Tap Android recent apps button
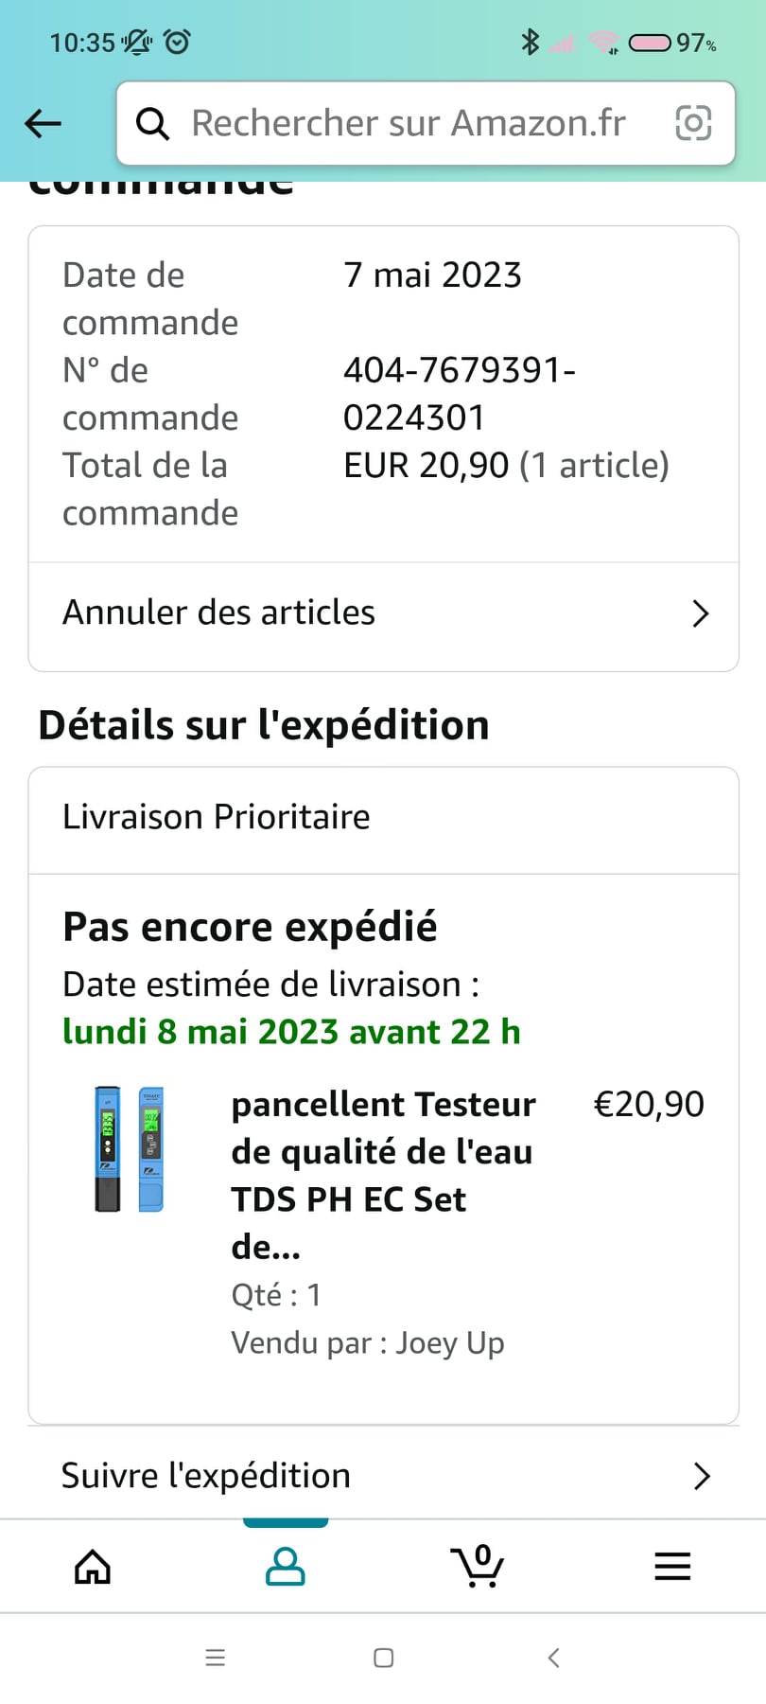 (216, 1658)
